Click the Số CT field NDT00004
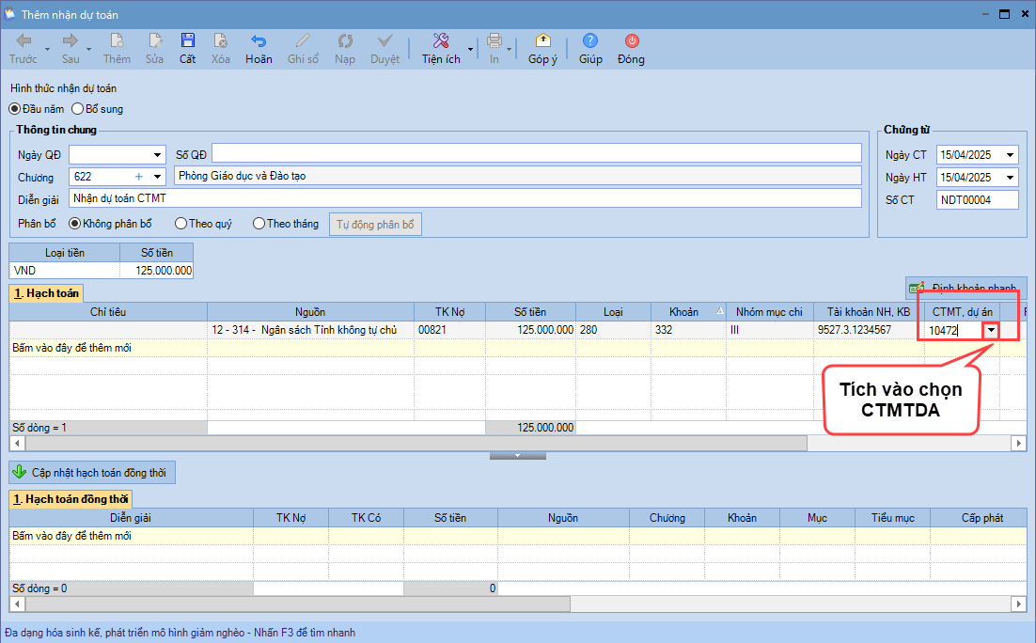Viewport: 1036px width, 643px height. coord(977,199)
